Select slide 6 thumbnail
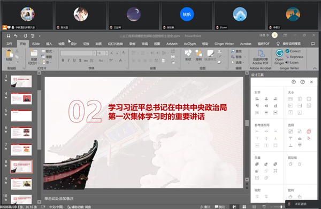Image resolution: width=321 pixels, height=209 pixels. click(21, 133)
